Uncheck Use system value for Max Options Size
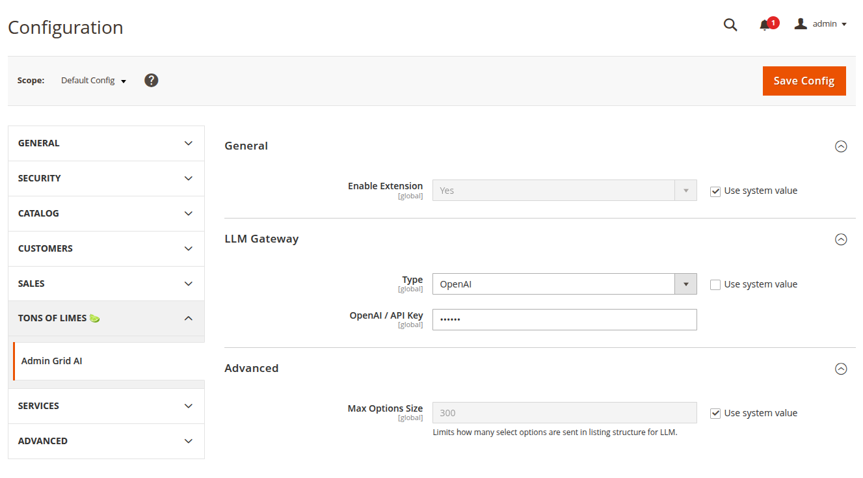This screenshot has width=863, height=478. point(715,414)
